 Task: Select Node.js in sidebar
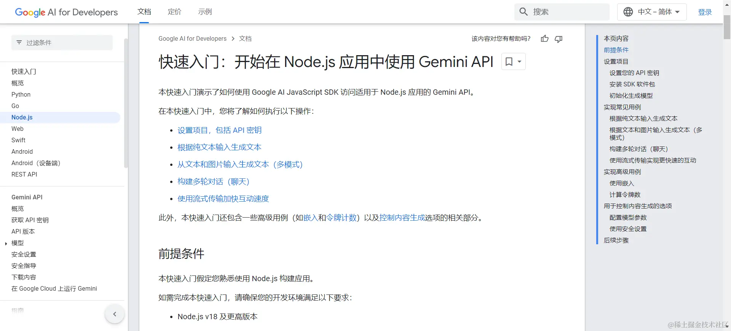pyautogui.click(x=22, y=117)
